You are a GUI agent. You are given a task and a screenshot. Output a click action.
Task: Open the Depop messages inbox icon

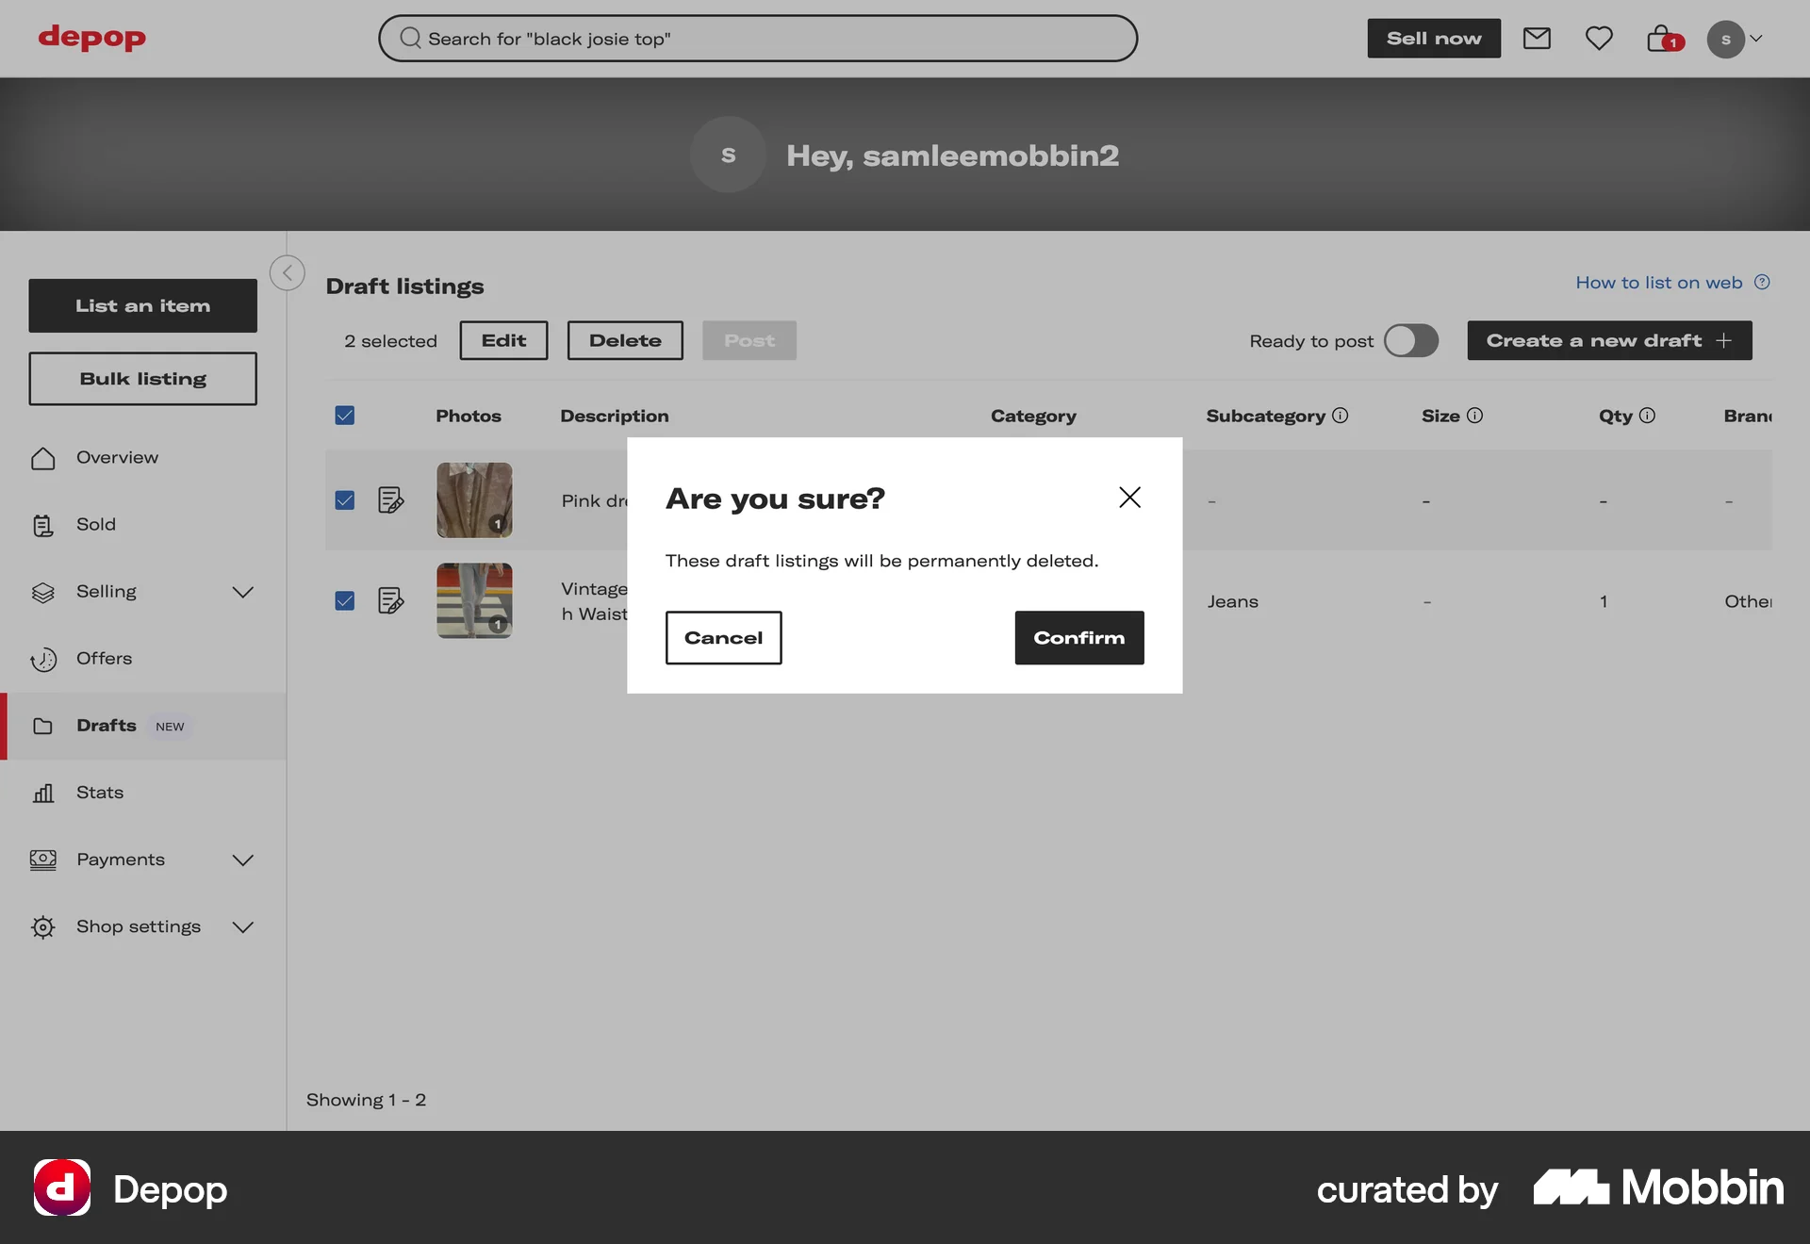point(1537,39)
